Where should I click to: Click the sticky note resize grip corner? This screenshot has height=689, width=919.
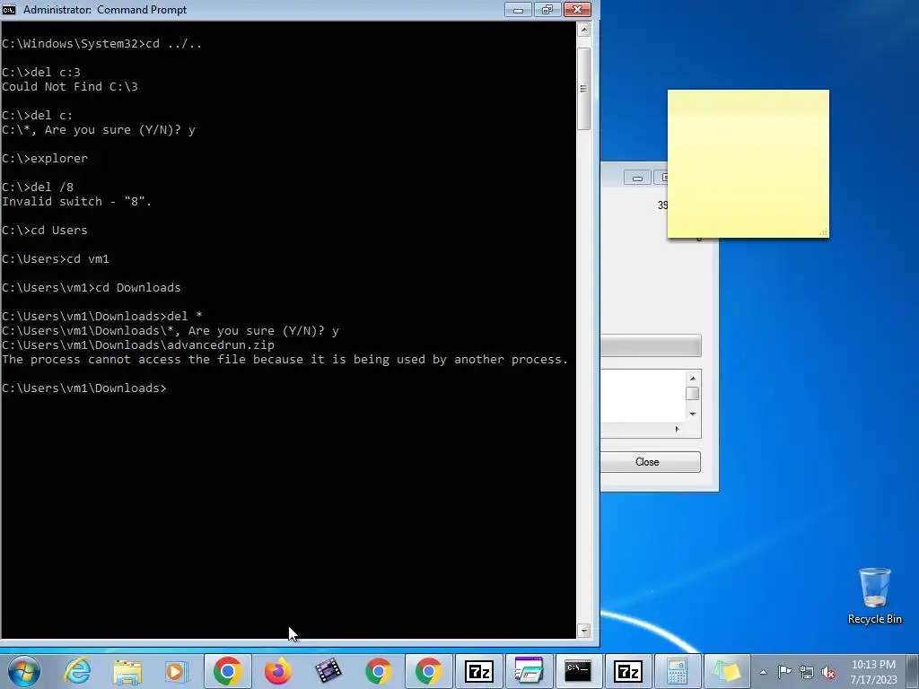pyautogui.click(x=824, y=232)
